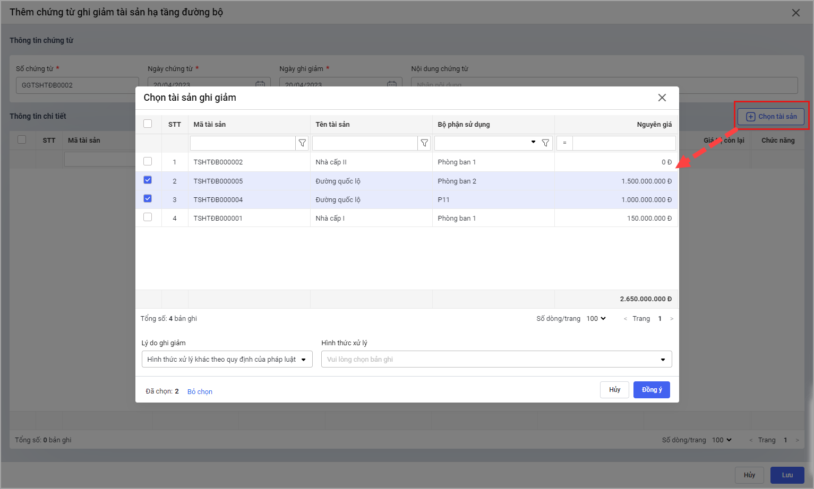814x489 pixels.
Task: Change the dialog's Số dòng/trang value of 100
Action: tap(596, 319)
